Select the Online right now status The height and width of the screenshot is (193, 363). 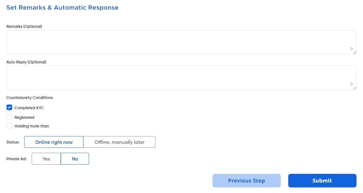click(x=54, y=142)
